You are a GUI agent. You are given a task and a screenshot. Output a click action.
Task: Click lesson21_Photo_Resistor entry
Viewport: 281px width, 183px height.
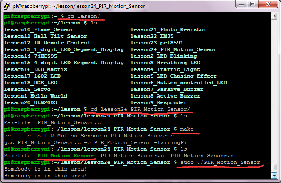(168, 30)
